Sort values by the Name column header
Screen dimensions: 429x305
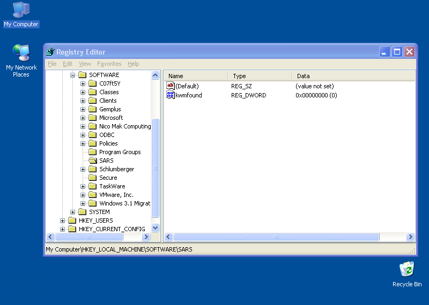[x=196, y=76]
